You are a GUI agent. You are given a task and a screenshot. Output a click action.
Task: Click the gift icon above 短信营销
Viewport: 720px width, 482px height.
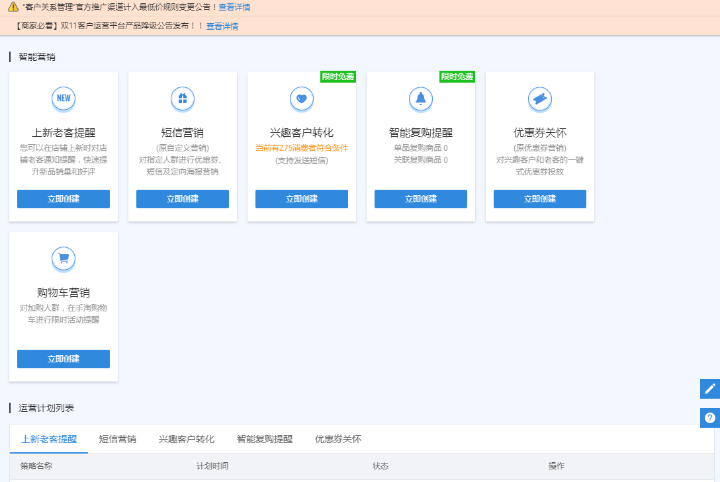click(183, 99)
